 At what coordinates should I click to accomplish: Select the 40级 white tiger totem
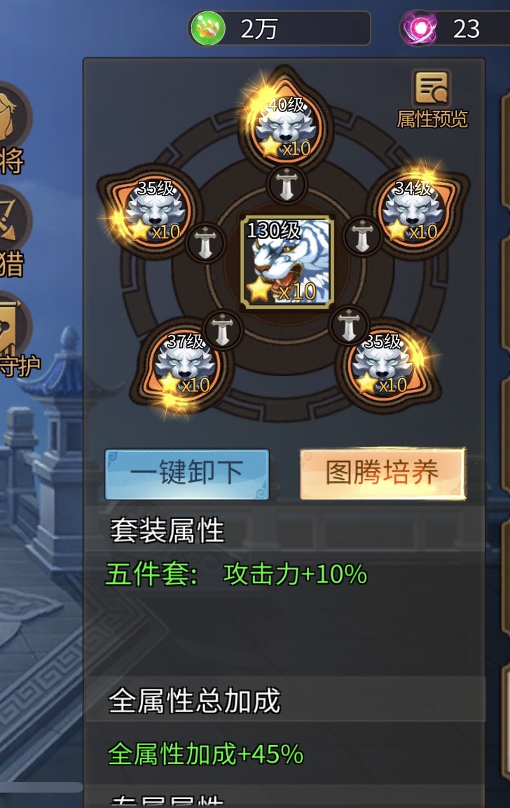[x=287, y=126]
